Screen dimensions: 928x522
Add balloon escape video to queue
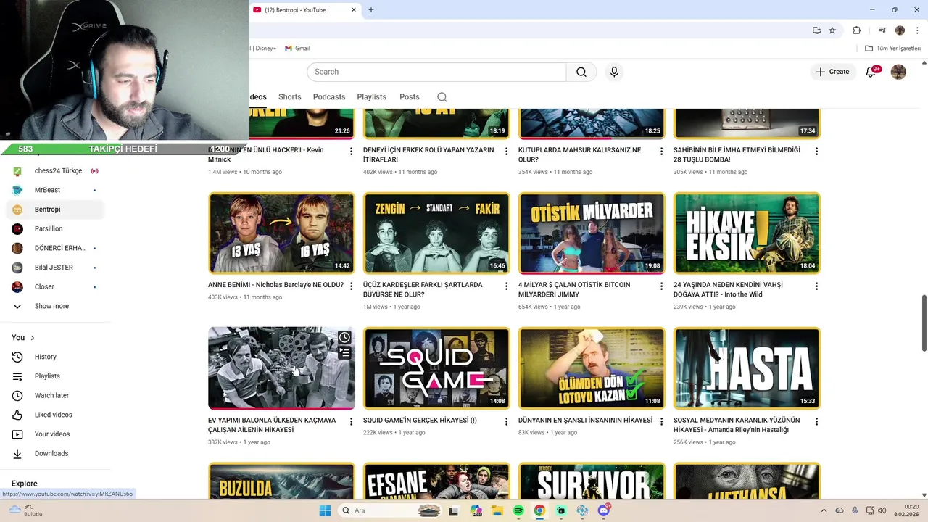tap(344, 353)
